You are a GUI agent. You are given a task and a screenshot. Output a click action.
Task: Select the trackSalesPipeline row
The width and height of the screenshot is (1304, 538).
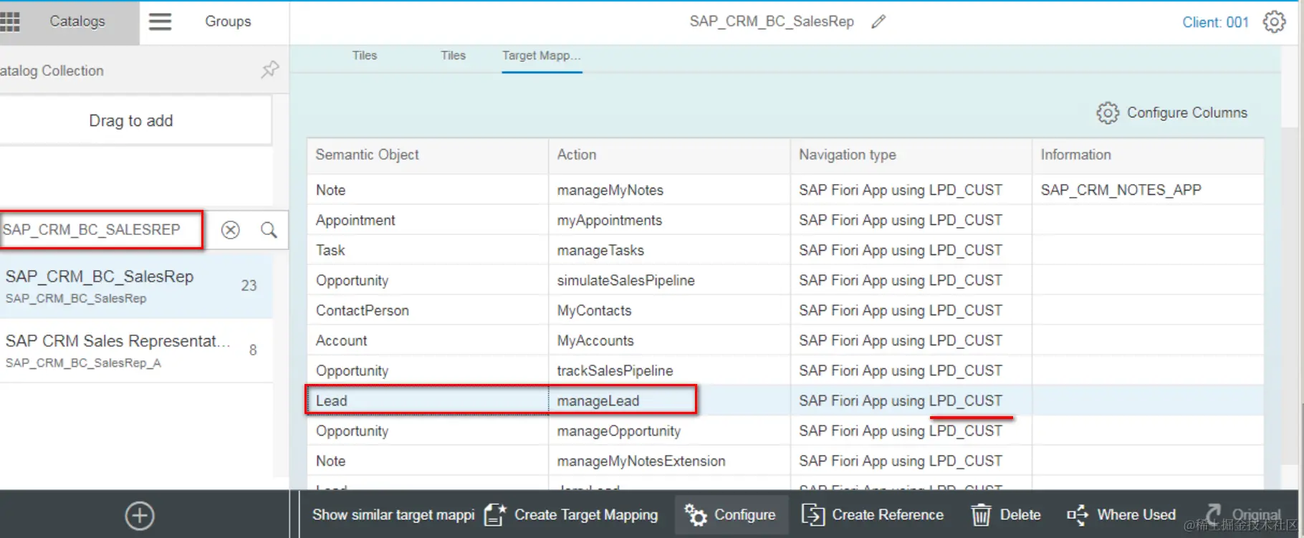785,370
